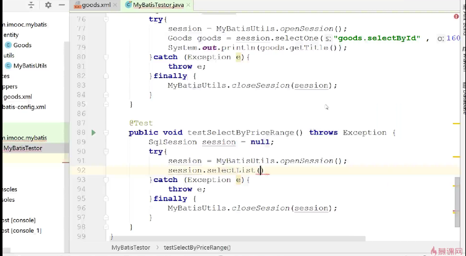466x256 pixels.
Task: Collapse the try block at line 90
Action: coord(106,152)
